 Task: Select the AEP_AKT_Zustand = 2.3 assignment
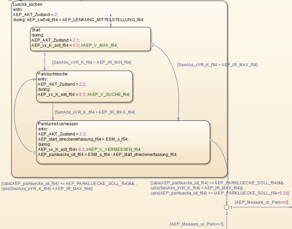click(62, 134)
